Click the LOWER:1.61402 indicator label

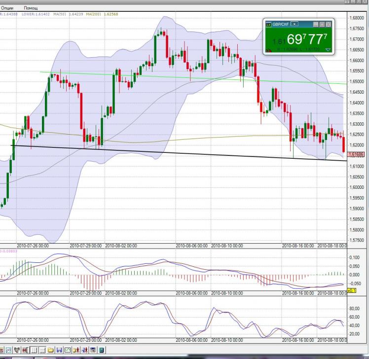coord(36,14)
